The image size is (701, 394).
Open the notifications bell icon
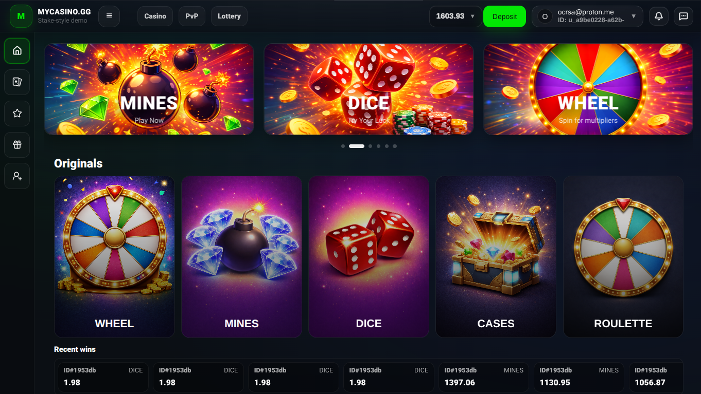(658, 16)
